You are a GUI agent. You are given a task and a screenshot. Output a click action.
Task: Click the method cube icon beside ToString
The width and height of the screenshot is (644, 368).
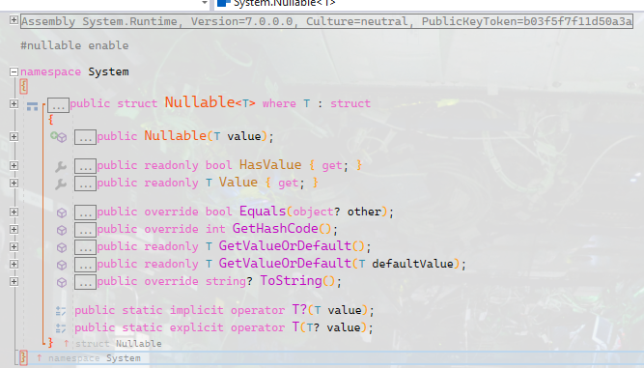click(x=62, y=282)
